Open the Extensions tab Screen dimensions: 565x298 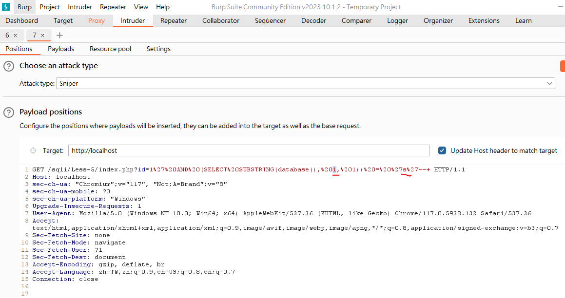(484, 21)
